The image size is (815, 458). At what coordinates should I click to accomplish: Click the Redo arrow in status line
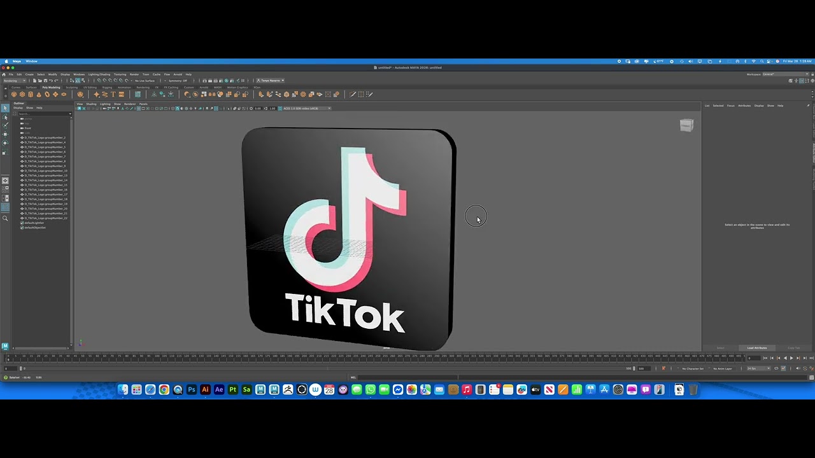tap(56, 81)
